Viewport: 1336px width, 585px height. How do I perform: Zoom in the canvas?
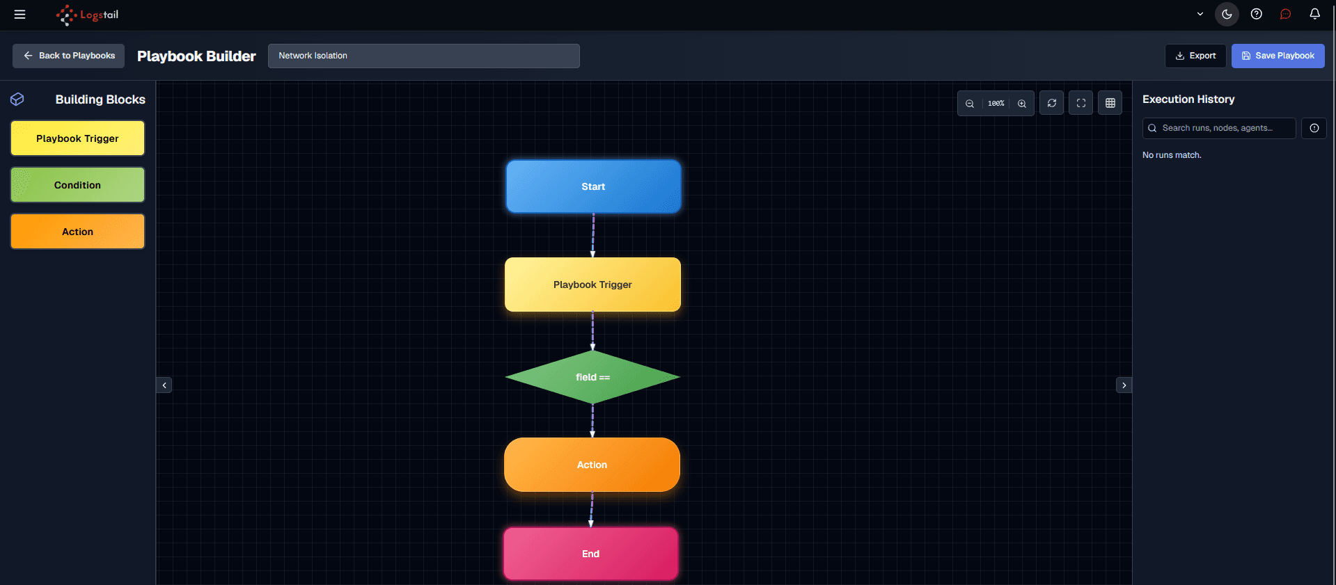[x=1022, y=104]
